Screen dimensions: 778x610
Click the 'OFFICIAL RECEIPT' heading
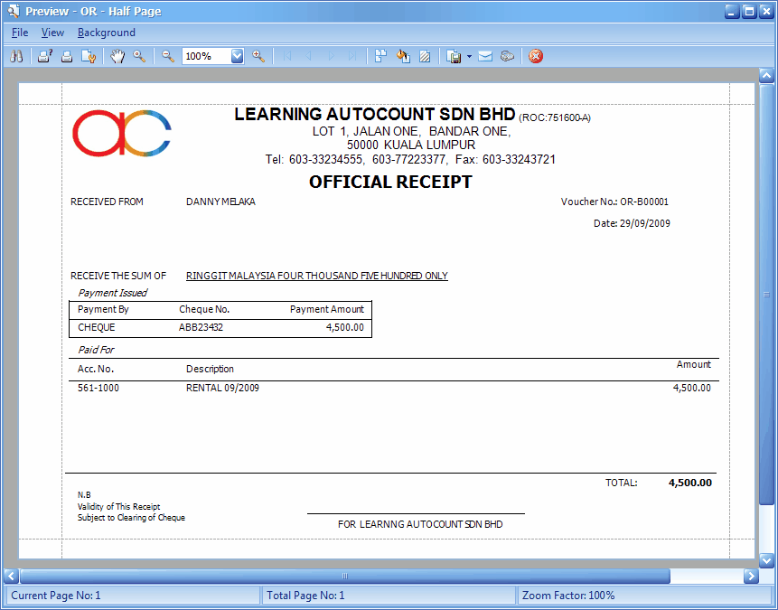pos(390,183)
